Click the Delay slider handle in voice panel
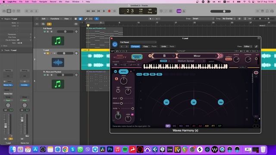The width and height of the screenshot is (276, 155). pos(121,98)
